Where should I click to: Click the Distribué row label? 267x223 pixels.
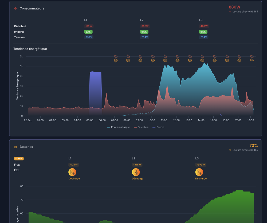20,26
